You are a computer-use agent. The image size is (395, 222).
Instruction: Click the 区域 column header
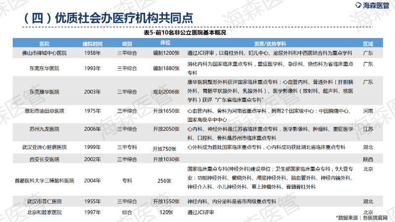[x=368, y=44]
